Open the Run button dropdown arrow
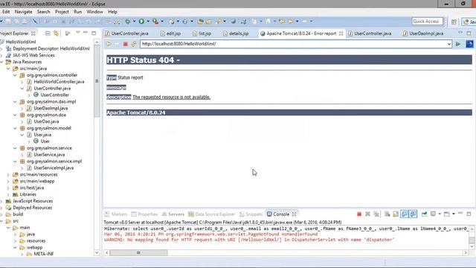 click(x=148, y=22)
